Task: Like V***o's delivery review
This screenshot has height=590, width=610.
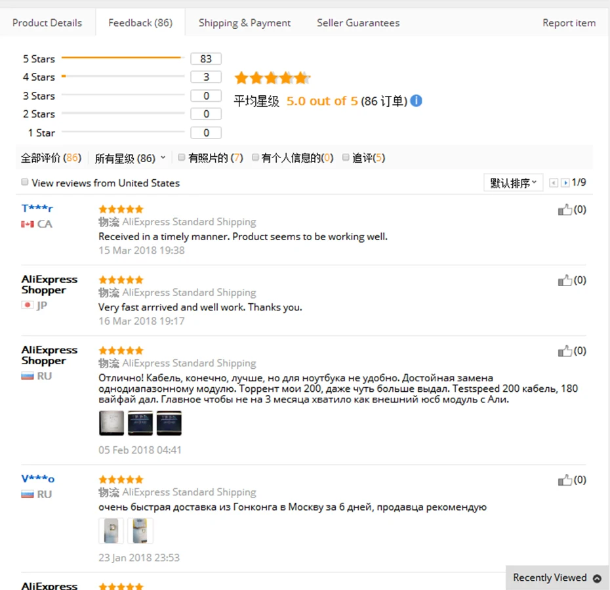Action: 565,480
